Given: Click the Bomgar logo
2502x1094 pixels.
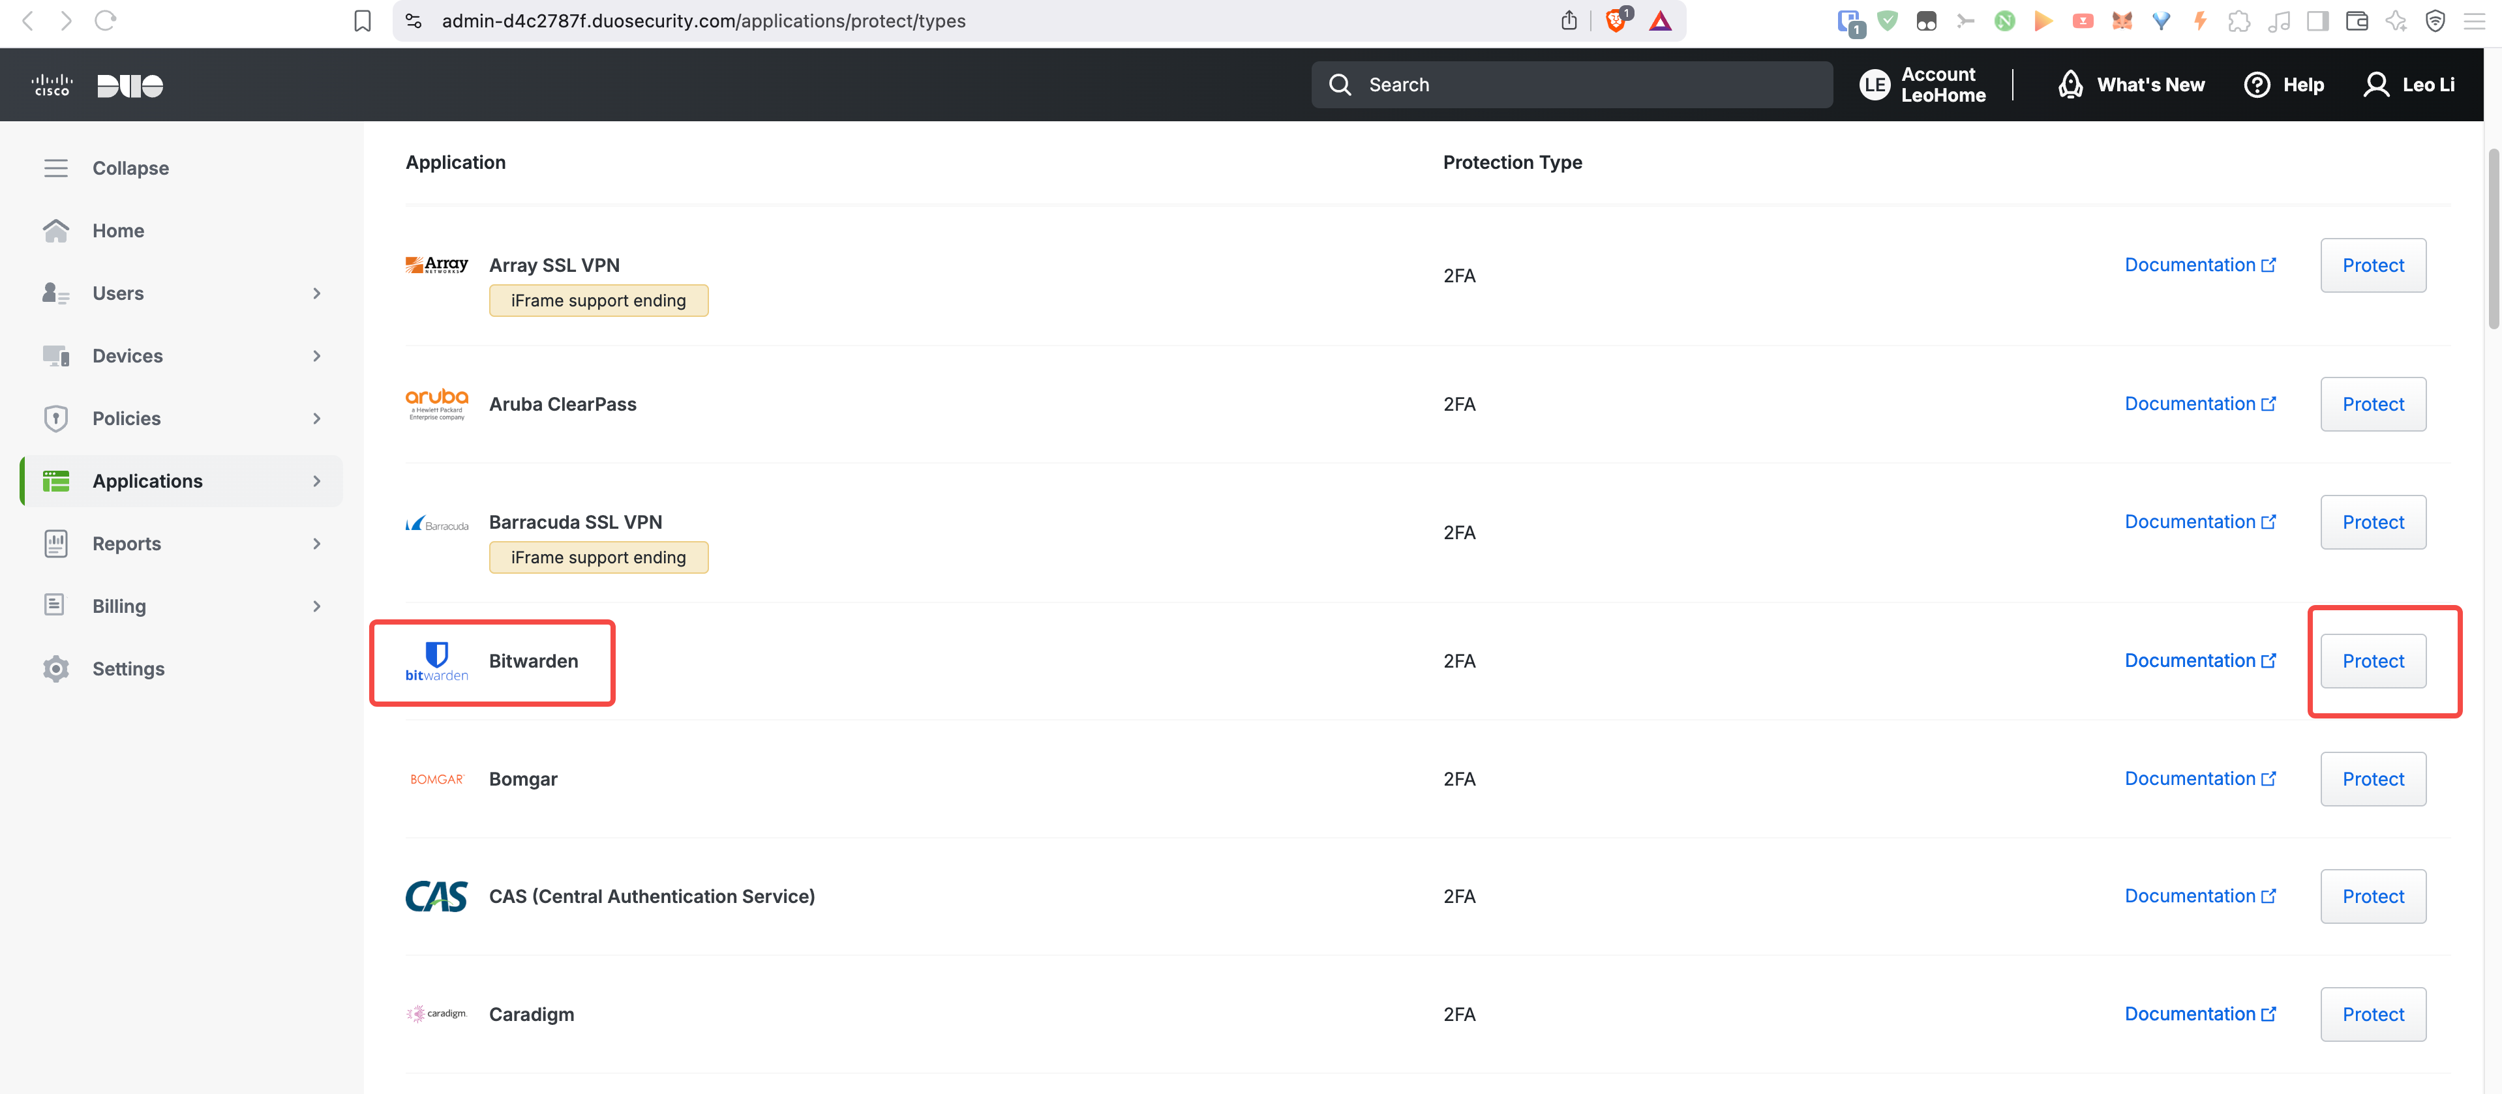Looking at the screenshot, I should [437, 780].
